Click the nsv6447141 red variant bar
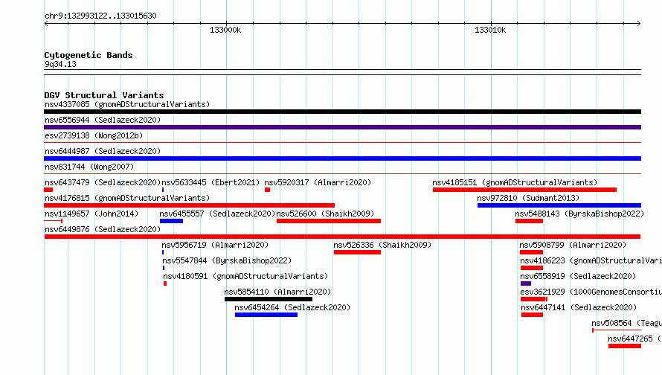The width and height of the screenshot is (662, 375). (532, 315)
